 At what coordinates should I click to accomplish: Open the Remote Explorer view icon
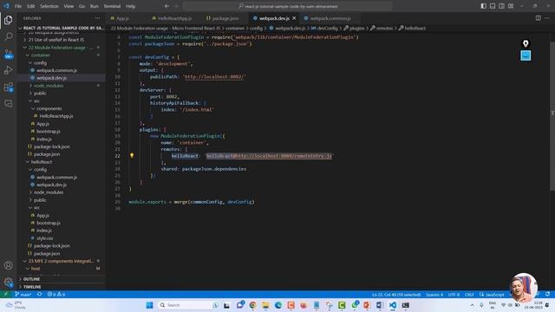coord(8,104)
